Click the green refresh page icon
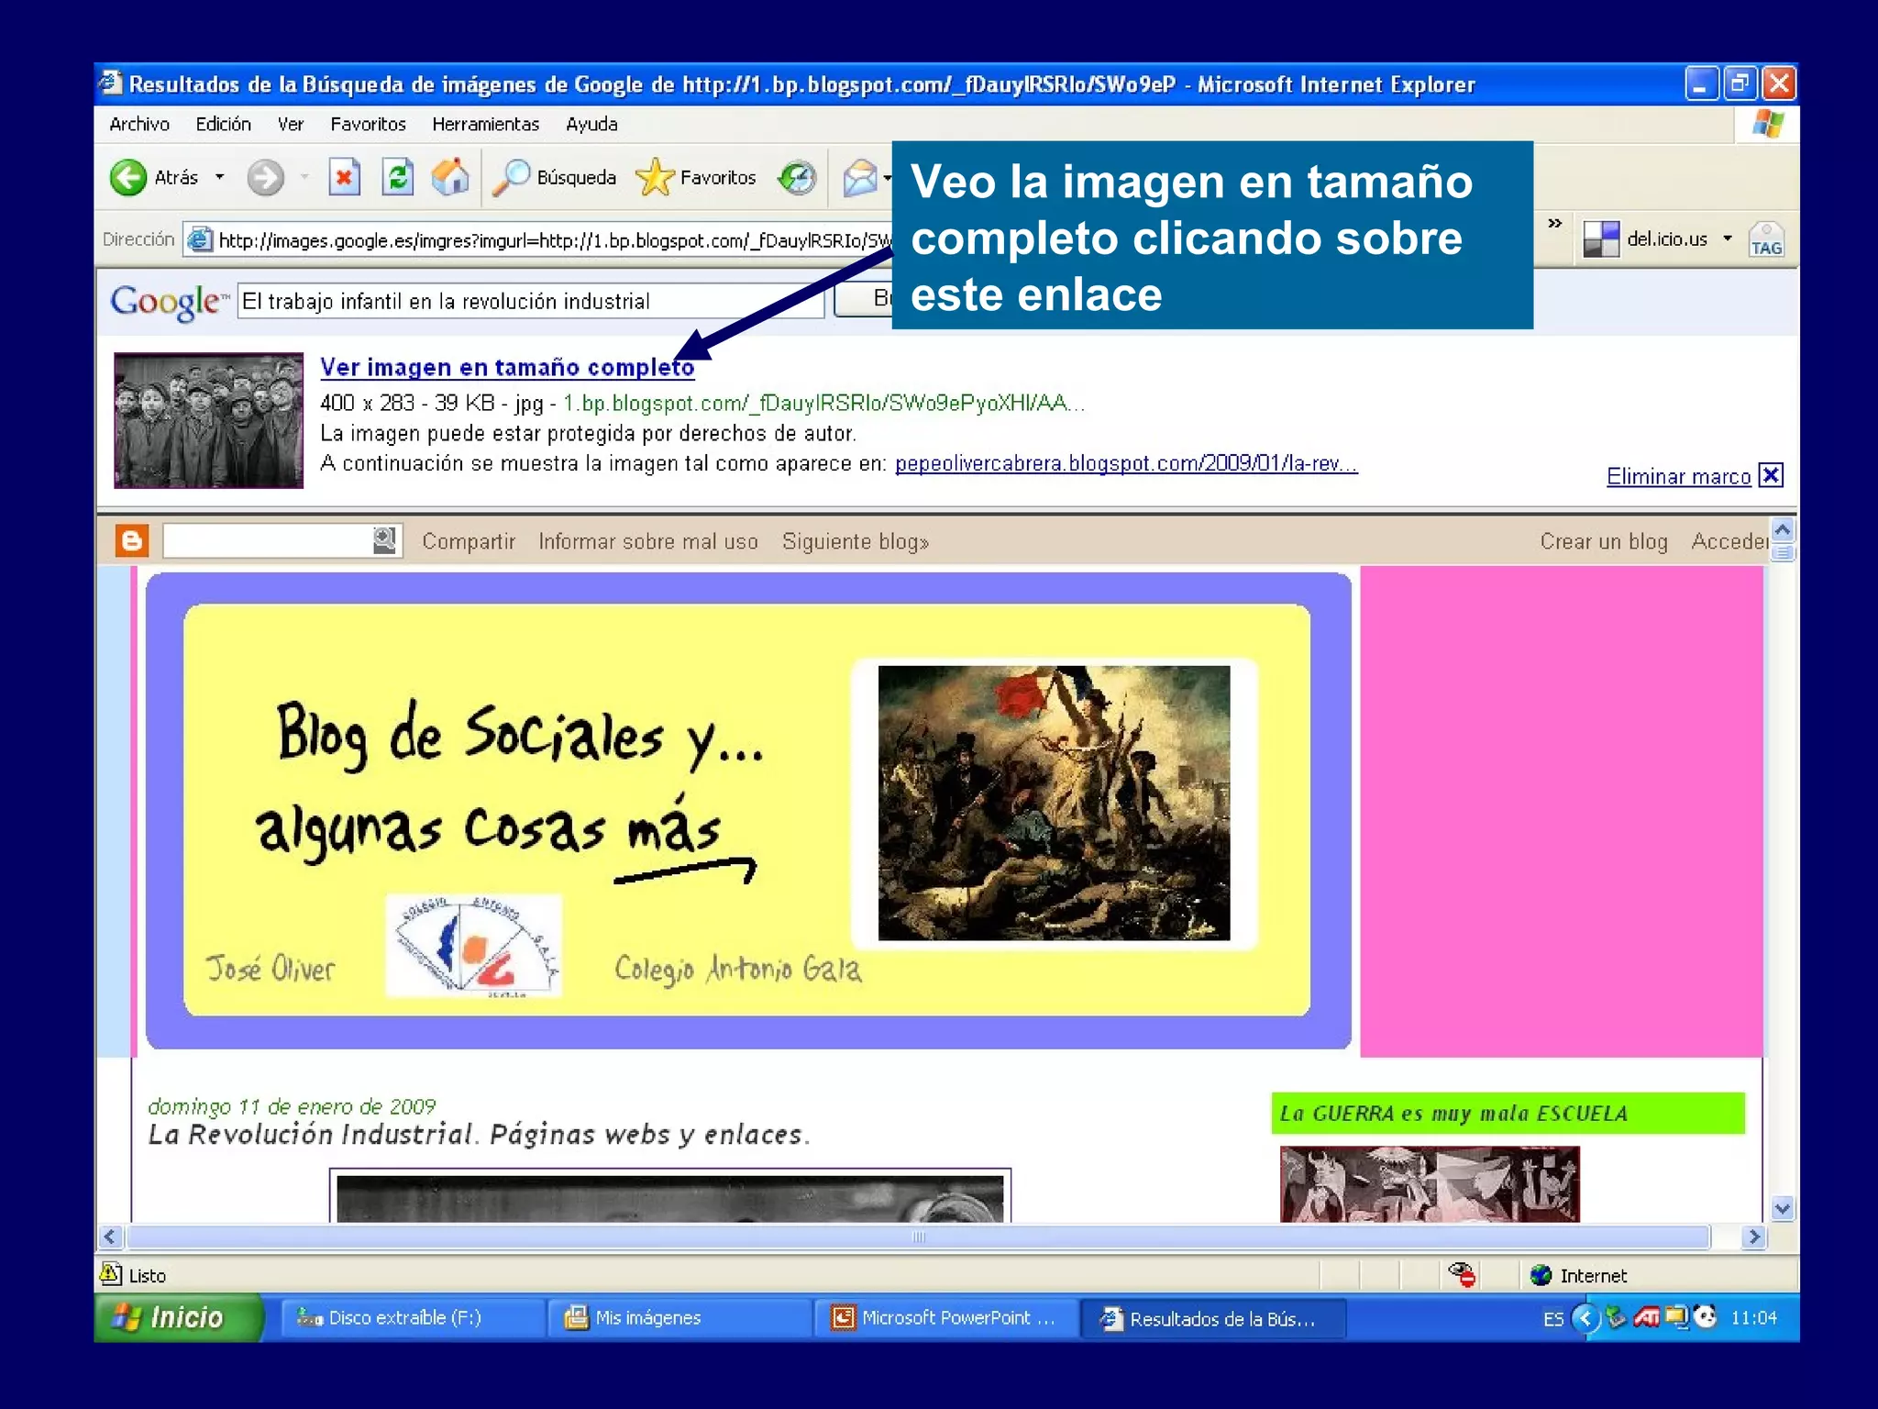This screenshot has height=1409, width=1878. click(x=397, y=177)
